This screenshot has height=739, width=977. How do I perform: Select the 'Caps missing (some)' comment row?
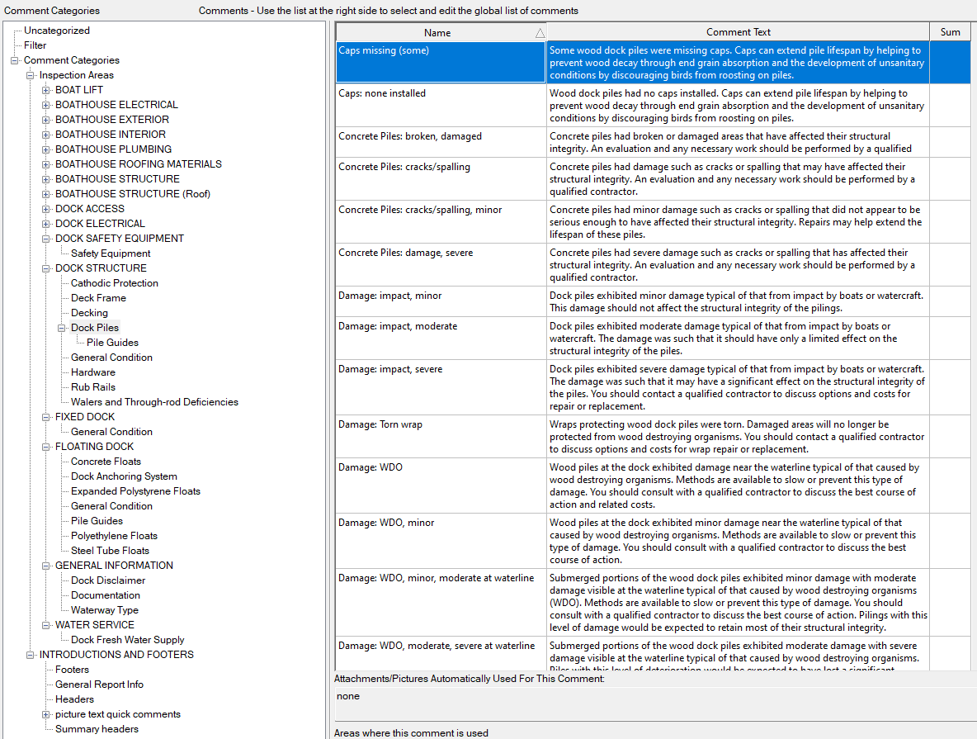click(x=653, y=63)
